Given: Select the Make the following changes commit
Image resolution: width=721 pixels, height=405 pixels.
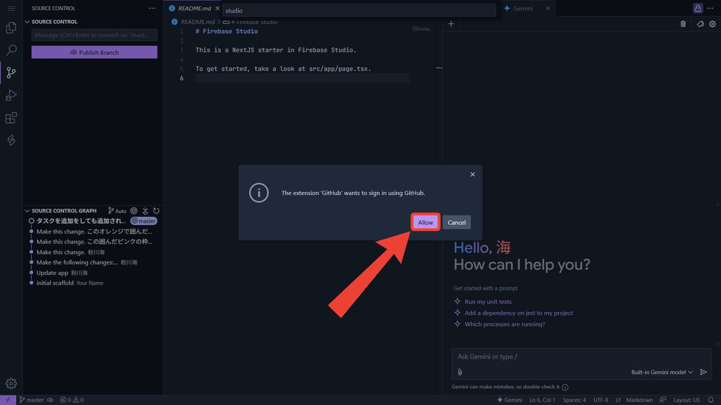Looking at the screenshot, I should [x=93, y=262].
